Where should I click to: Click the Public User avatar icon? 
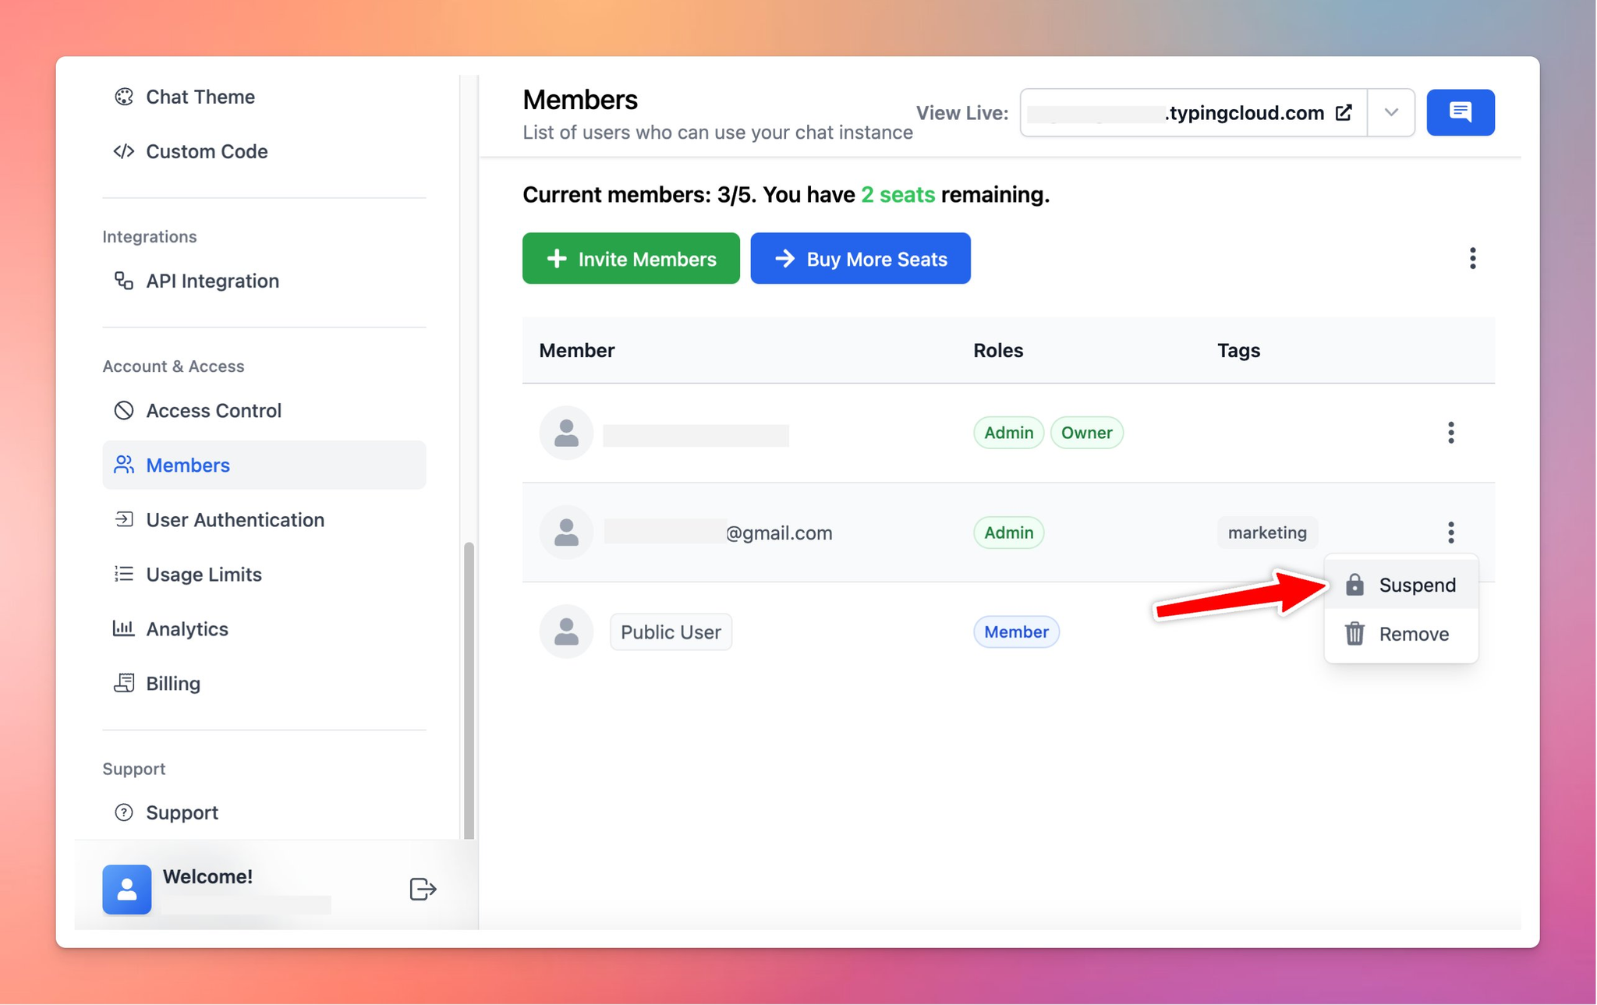(x=566, y=632)
